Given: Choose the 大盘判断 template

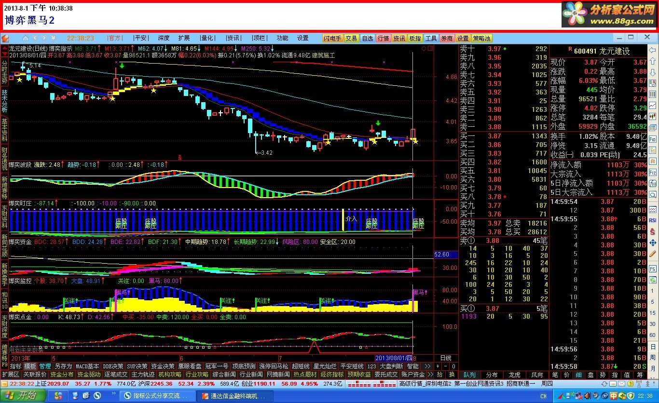Looking at the screenshot, I should coord(392,366).
